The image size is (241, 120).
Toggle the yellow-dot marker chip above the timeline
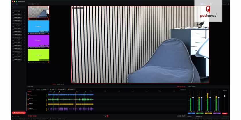(53, 89)
